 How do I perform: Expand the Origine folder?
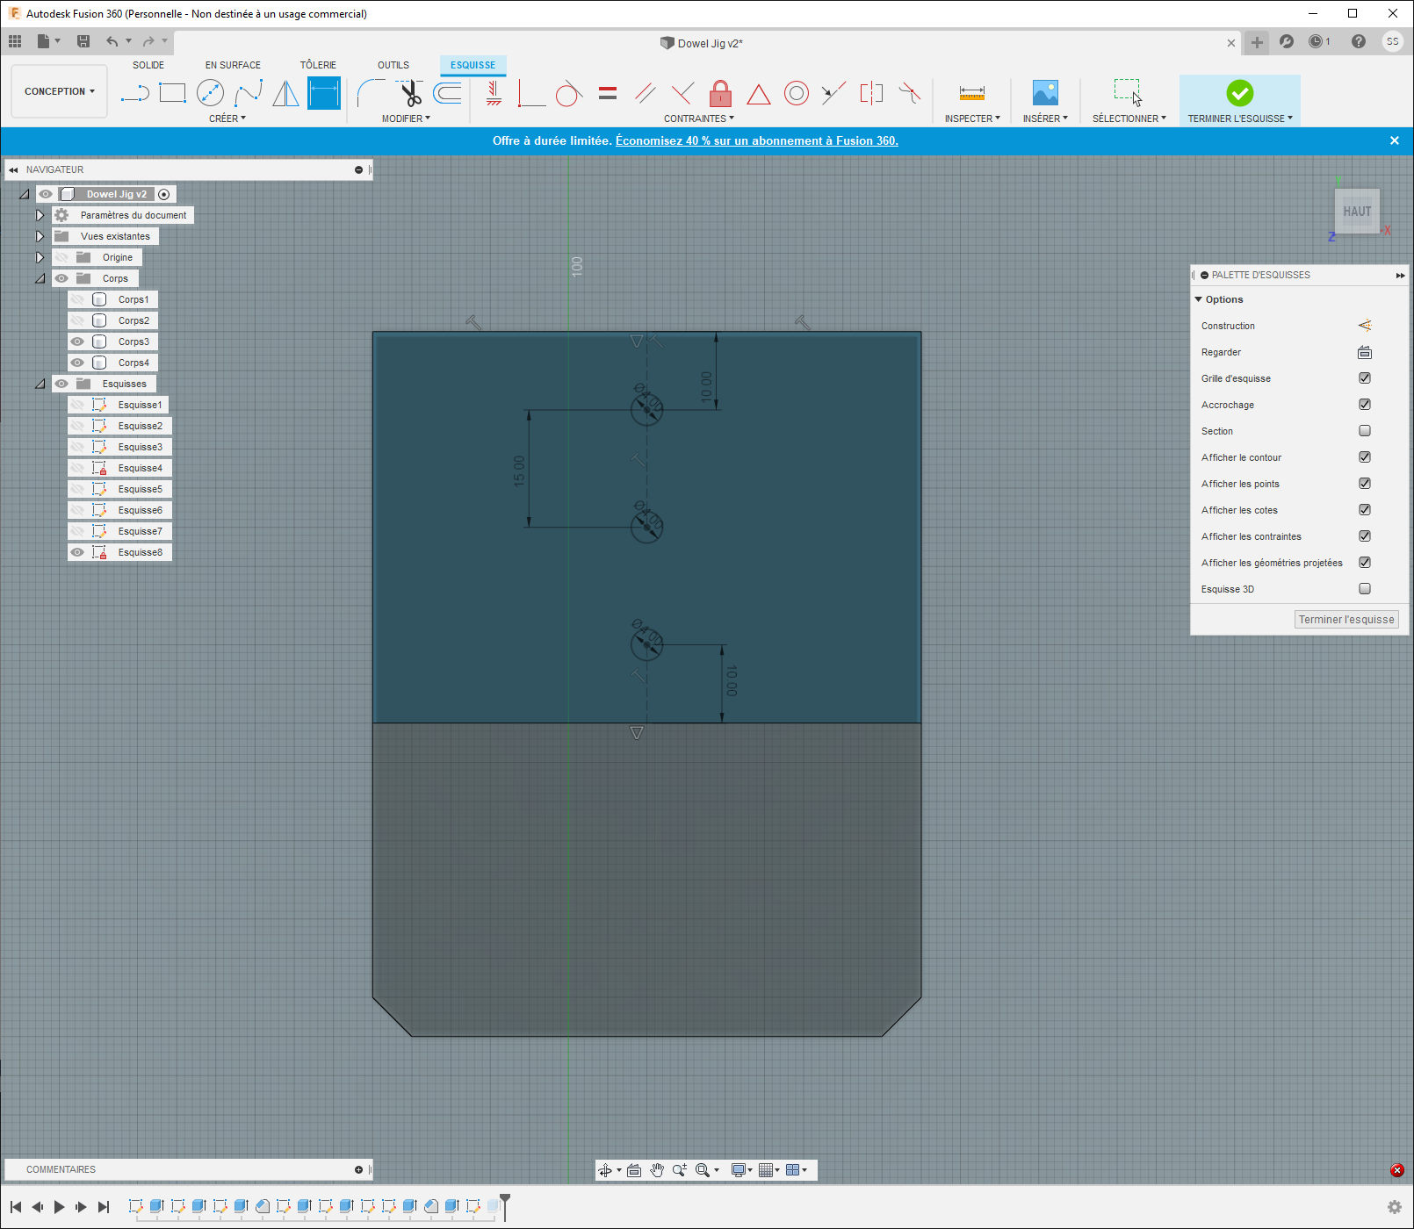pos(40,257)
